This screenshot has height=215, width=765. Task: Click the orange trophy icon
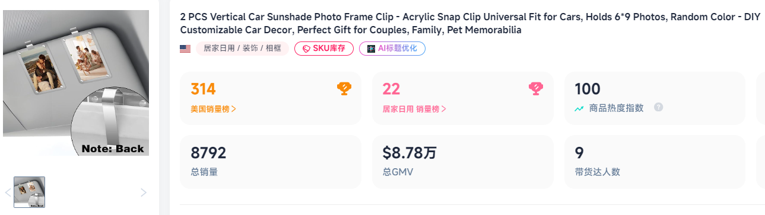344,89
